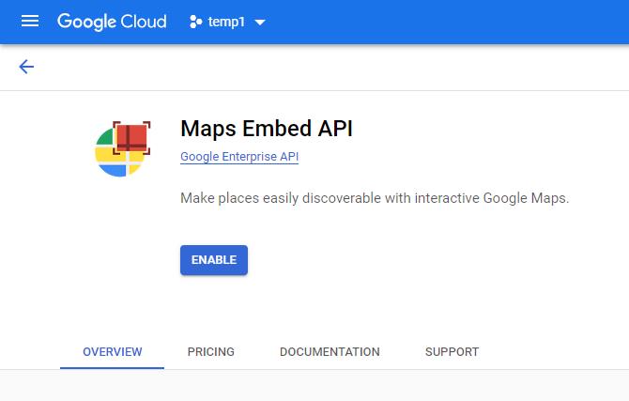Open the hamburger navigation menu
The image size is (629, 401).
[30, 22]
